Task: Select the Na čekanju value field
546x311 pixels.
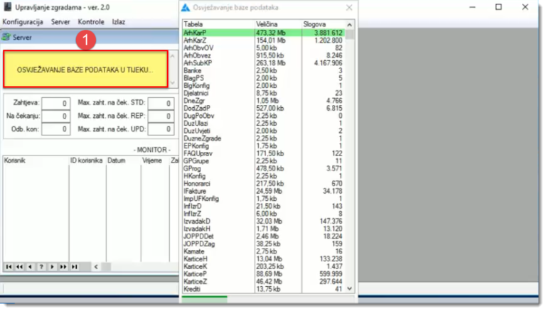Action: (55, 116)
